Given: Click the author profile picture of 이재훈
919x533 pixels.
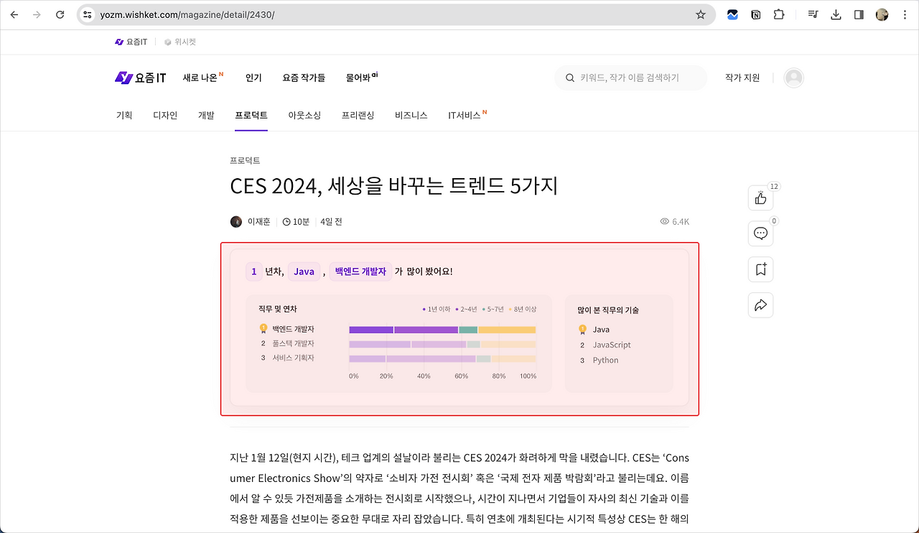Looking at the screenshot, I should click(236, 221).
